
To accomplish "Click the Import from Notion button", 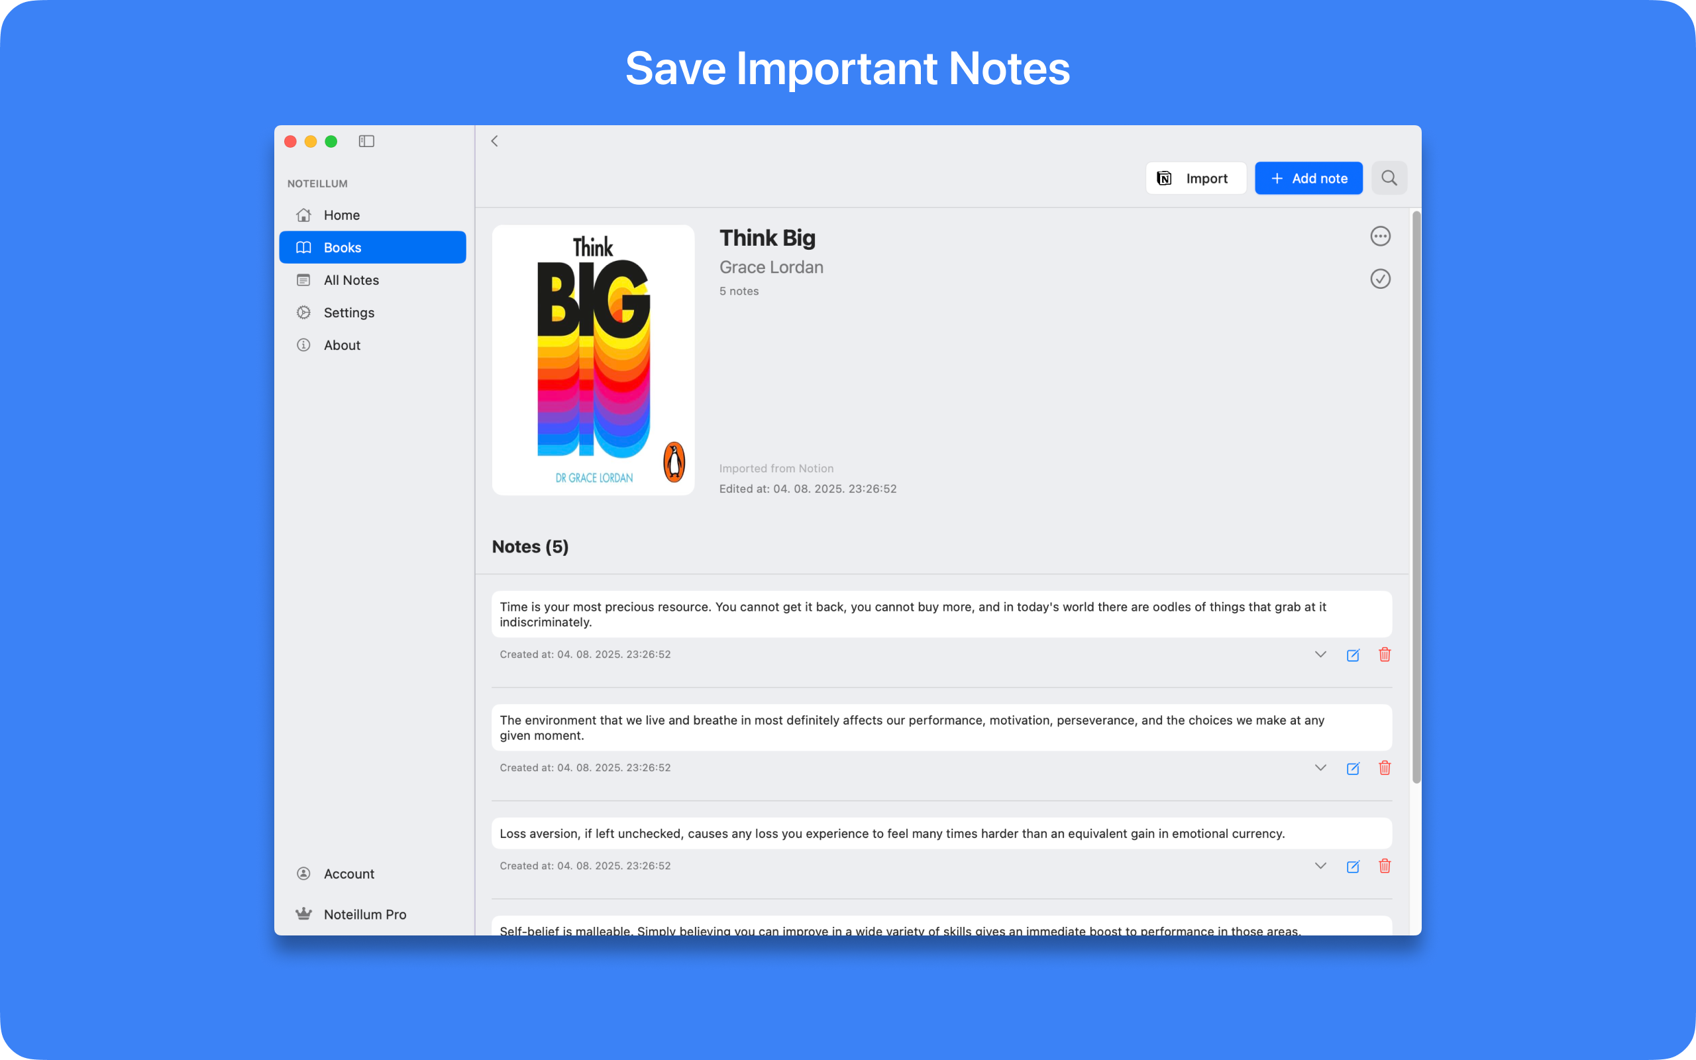I will tap(1195, 178).
